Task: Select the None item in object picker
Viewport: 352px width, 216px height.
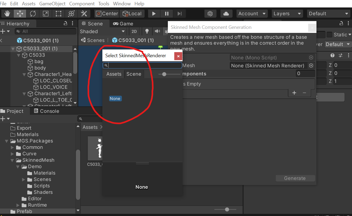Action: point(115,99)
